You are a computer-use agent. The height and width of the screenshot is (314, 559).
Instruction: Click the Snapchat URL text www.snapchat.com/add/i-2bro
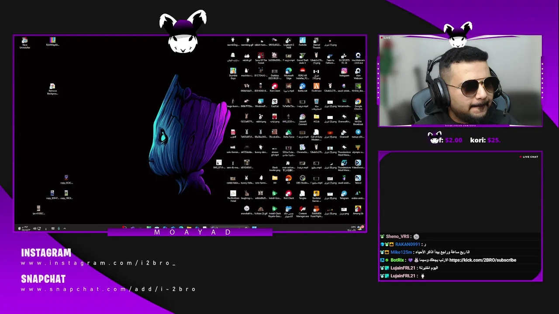pos(108,289)
